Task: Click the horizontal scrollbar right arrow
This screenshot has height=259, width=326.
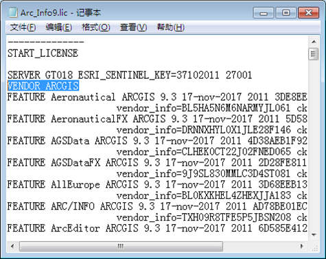Action: [x=301, y=246]
